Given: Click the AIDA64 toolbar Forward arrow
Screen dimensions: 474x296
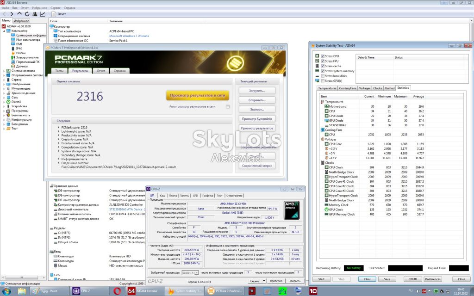Looking at the screenshot, I should pyautogui.click(x=12, y=14).
